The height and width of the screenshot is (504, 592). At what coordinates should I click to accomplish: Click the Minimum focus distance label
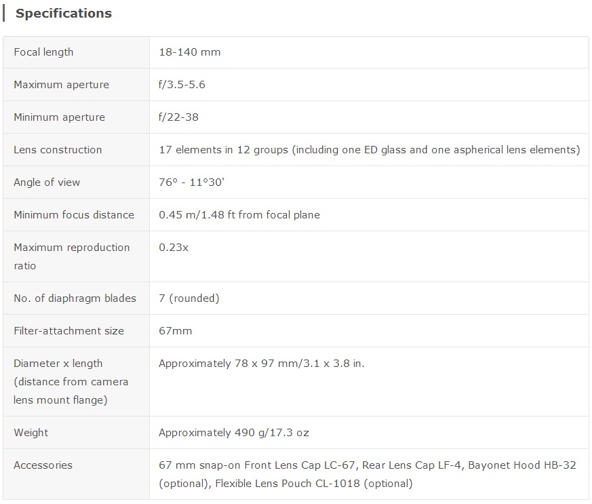click(74, 215)
